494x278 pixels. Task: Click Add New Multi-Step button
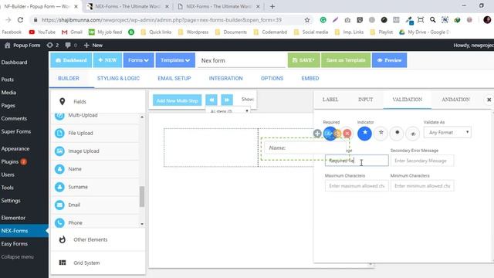click(177, 100)
